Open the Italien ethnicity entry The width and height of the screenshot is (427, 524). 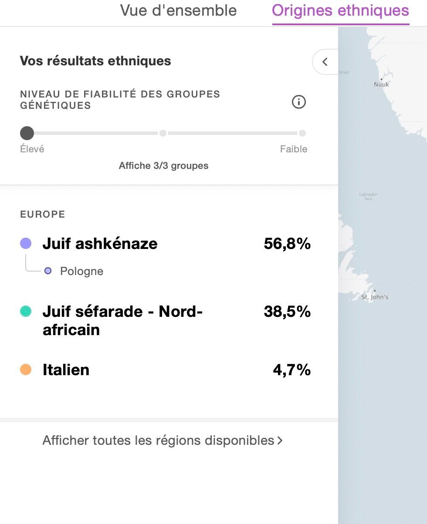[66, 370]
